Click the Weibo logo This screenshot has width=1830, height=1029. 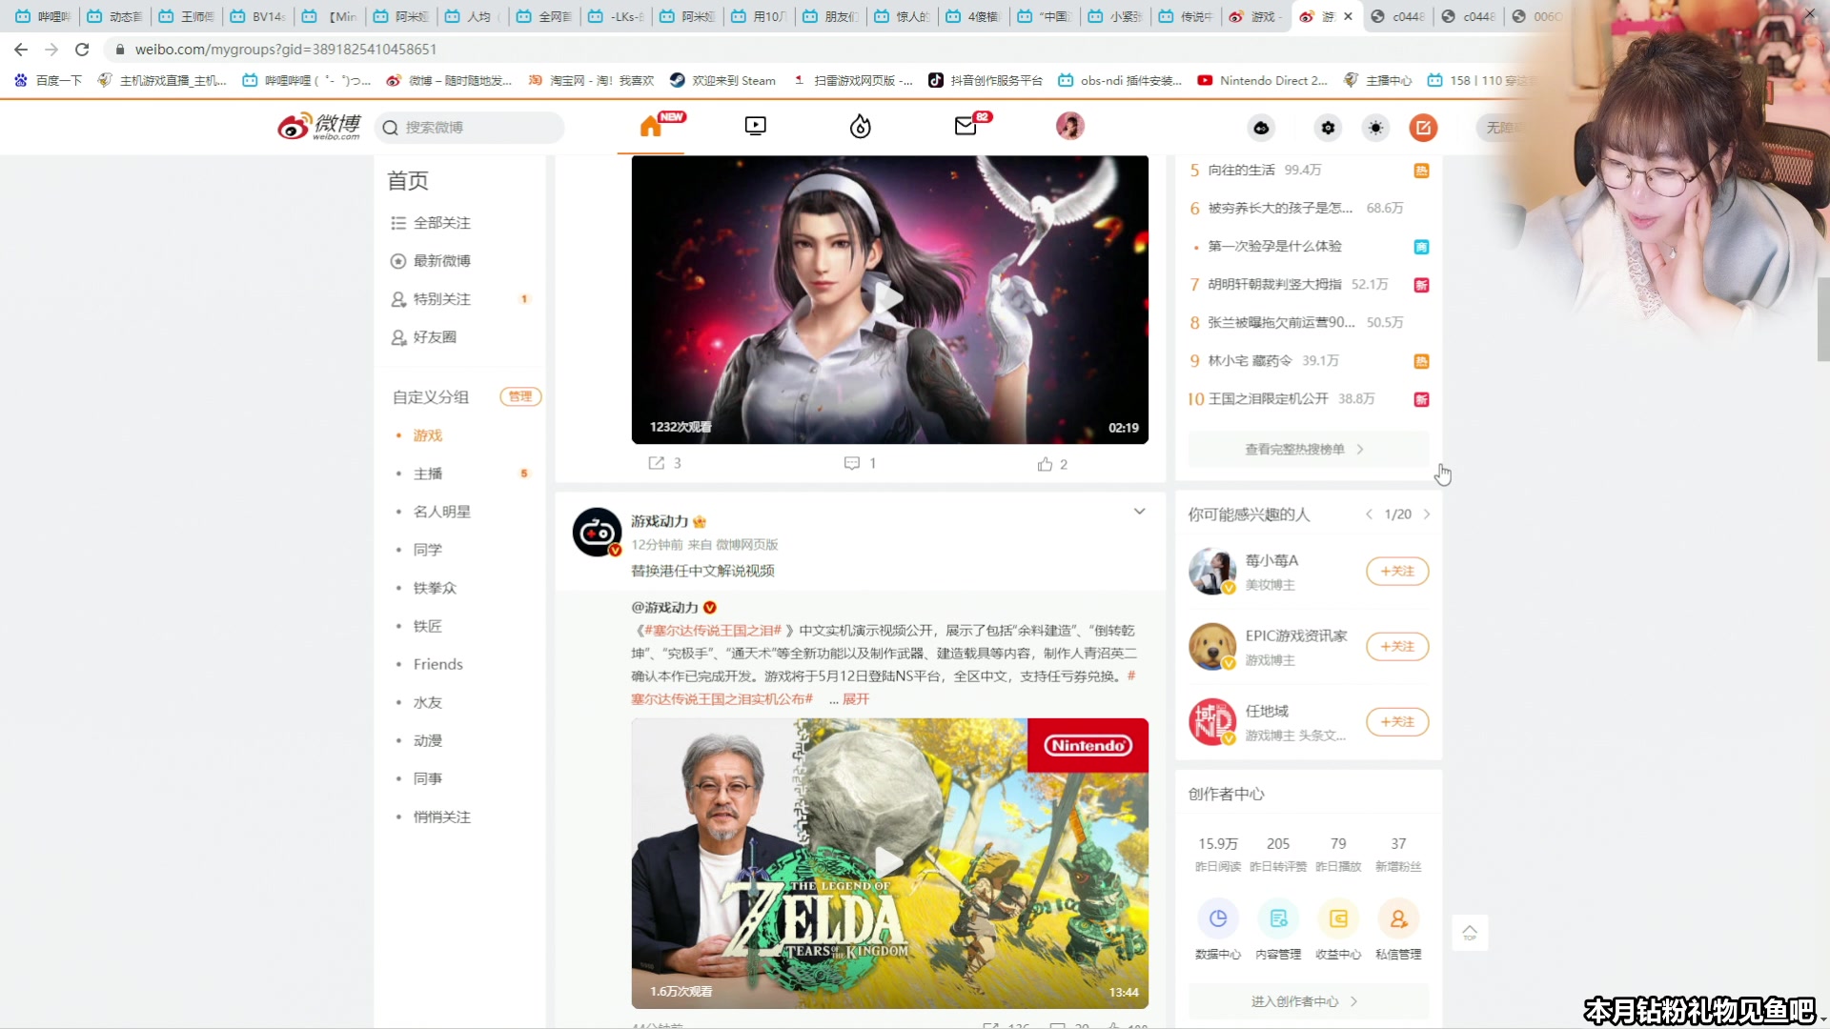point(319,127)
